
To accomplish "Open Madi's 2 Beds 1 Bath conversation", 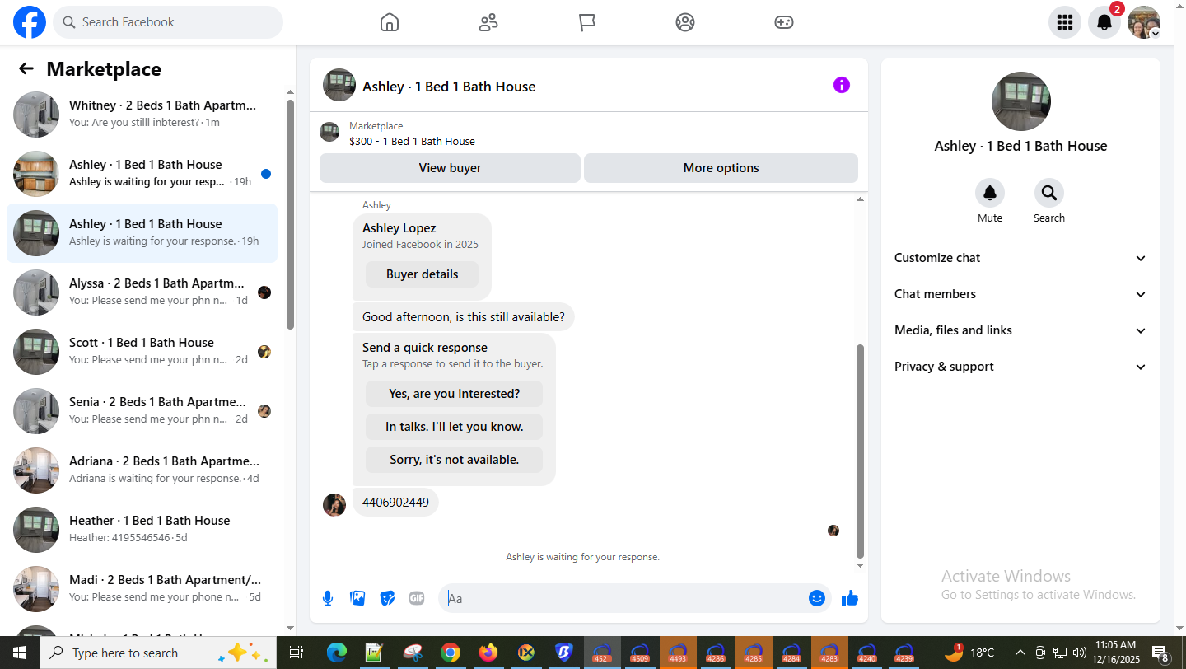I will 142,589.
